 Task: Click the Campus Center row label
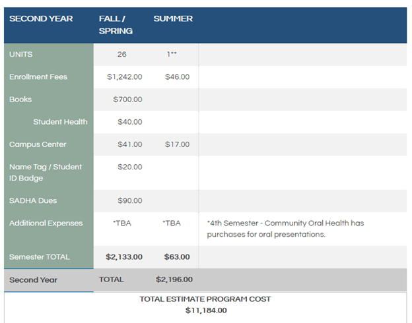38,144
